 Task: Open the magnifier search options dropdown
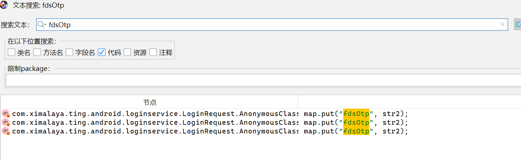coord(42,25)
